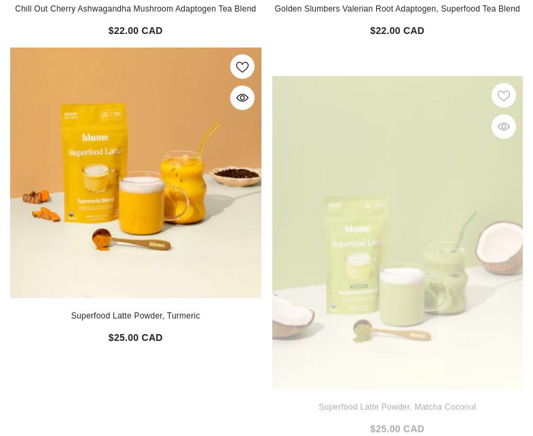Image resolution: width=533 pixels, height=436 pixels.
Task: Click $25.00 CAD price under Matcha Coconut
Action: [x=397, y=429]
